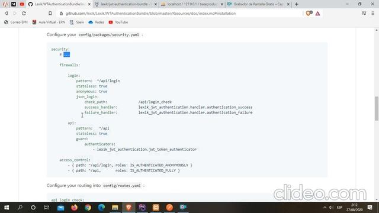Click the authentication_success handler text

pyautogui.click(x=195, y=107)
